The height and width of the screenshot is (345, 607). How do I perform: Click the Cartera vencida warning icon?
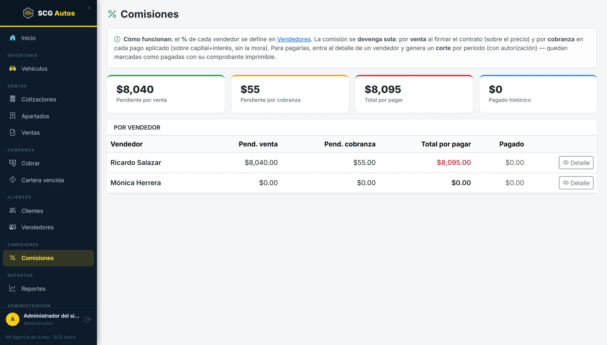13,180
